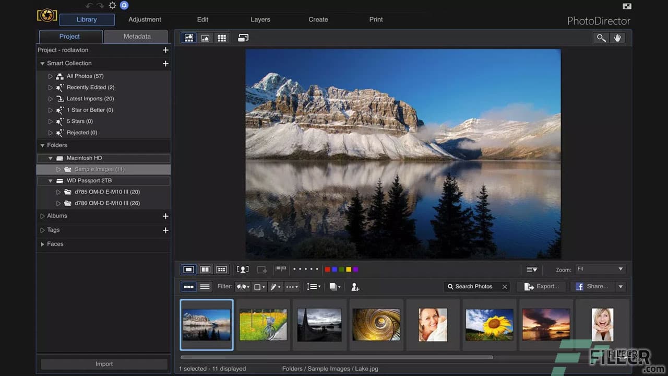The height and width of the screenshot is (376, 668).
Task: Select the rotate photo icon
Action: pos(243,38)
